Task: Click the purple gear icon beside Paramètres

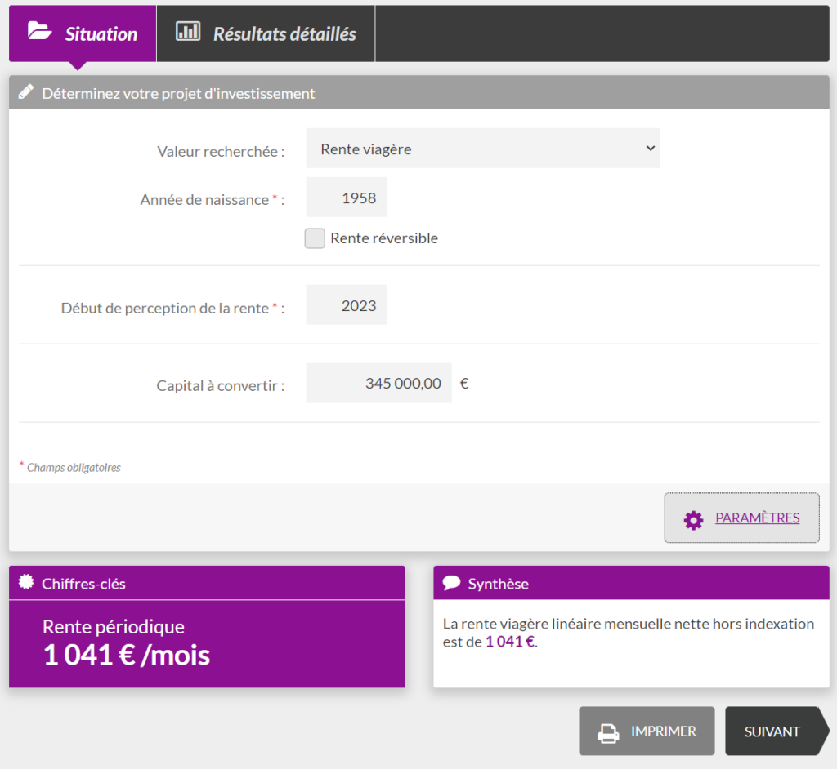Action: pos(693,520)
